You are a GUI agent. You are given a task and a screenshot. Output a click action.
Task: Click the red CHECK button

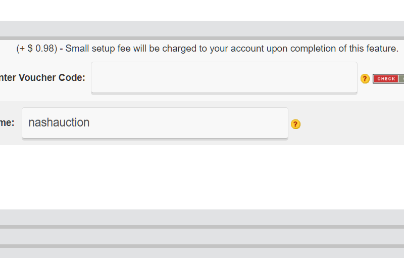(x=386, y=79)
